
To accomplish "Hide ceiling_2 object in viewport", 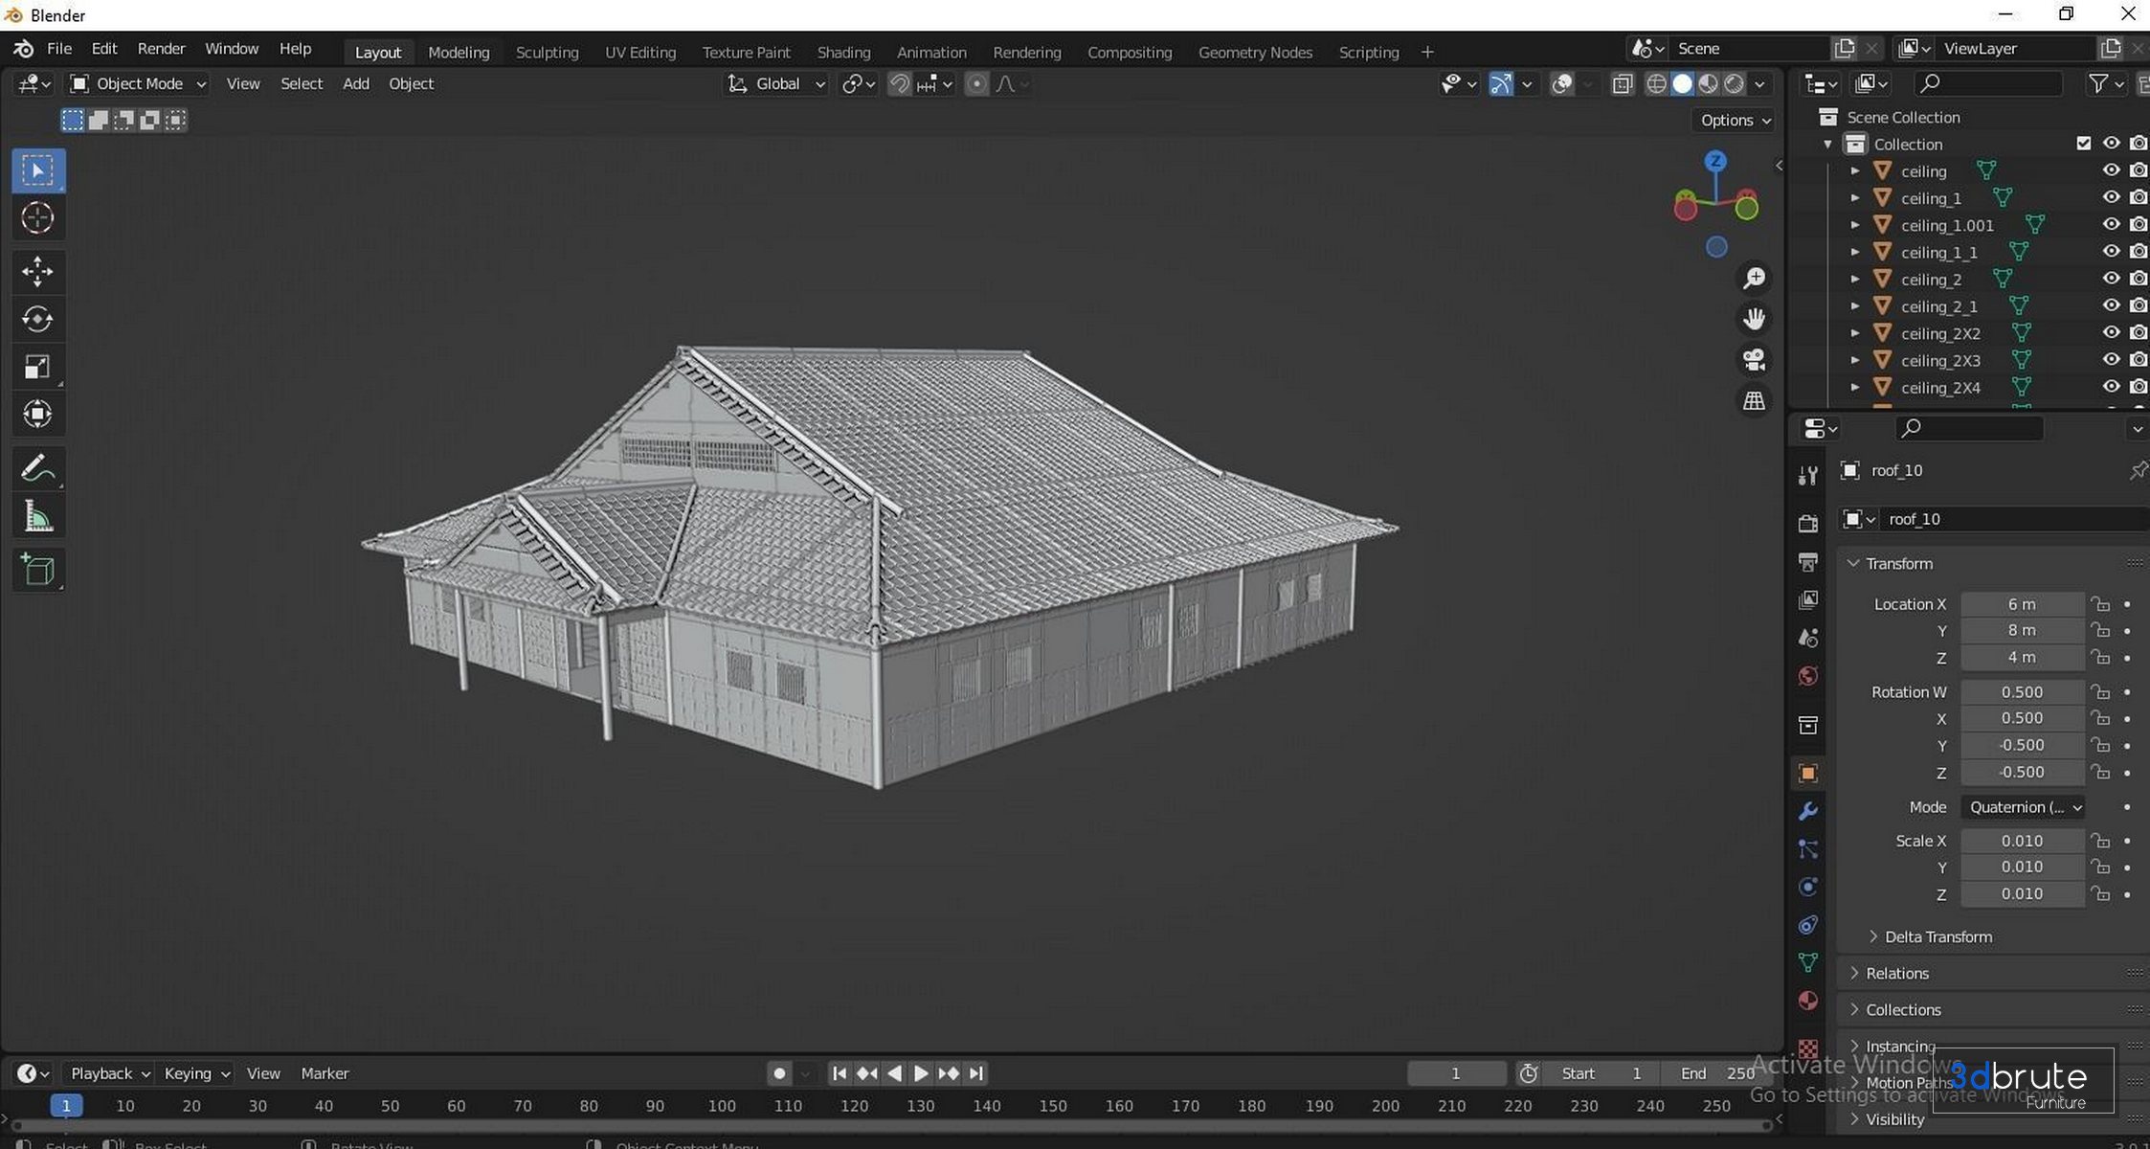I will [x=2111, y=279].
